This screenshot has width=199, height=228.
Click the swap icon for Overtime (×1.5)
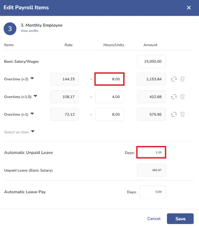174,97
